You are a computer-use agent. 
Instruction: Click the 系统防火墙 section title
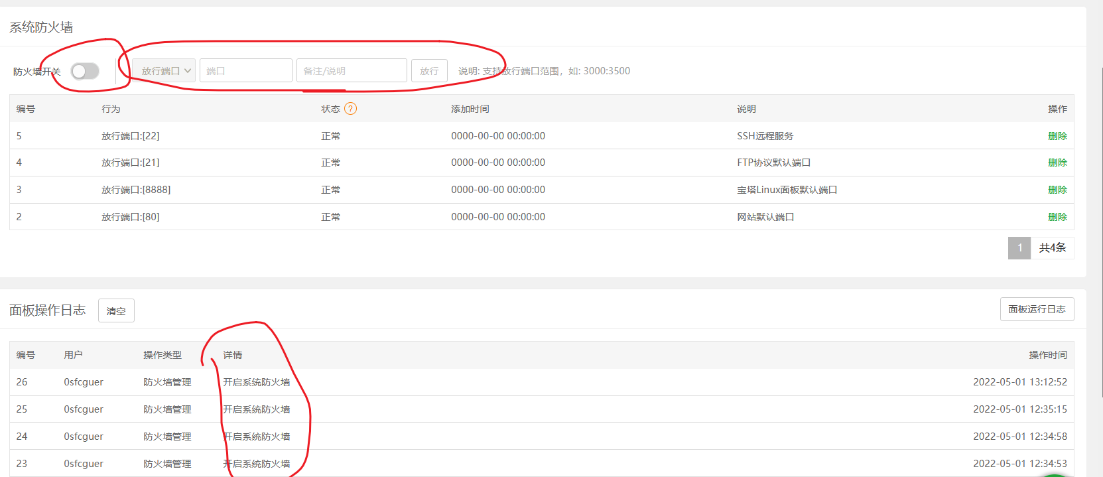pos(41,27)
